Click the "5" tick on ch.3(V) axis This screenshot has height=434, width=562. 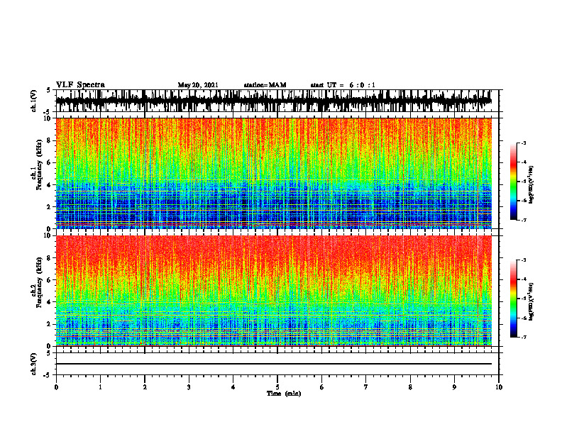pos(50,353)
